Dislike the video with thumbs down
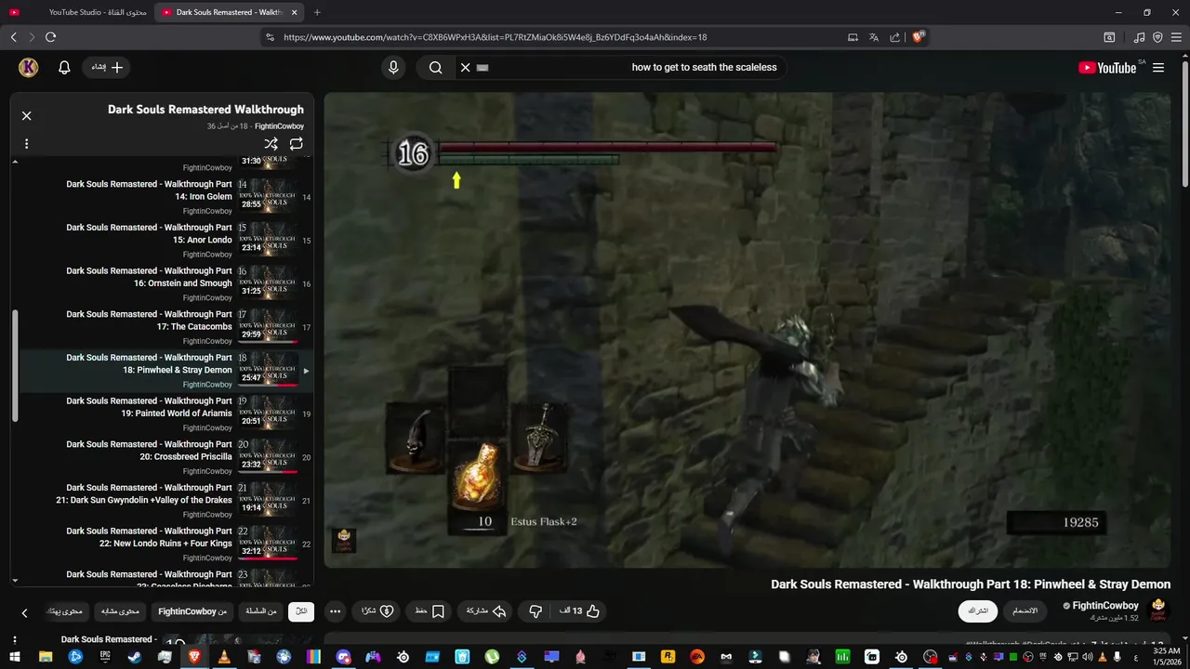This screenshot has width=1190, height=669. [535, 611]
